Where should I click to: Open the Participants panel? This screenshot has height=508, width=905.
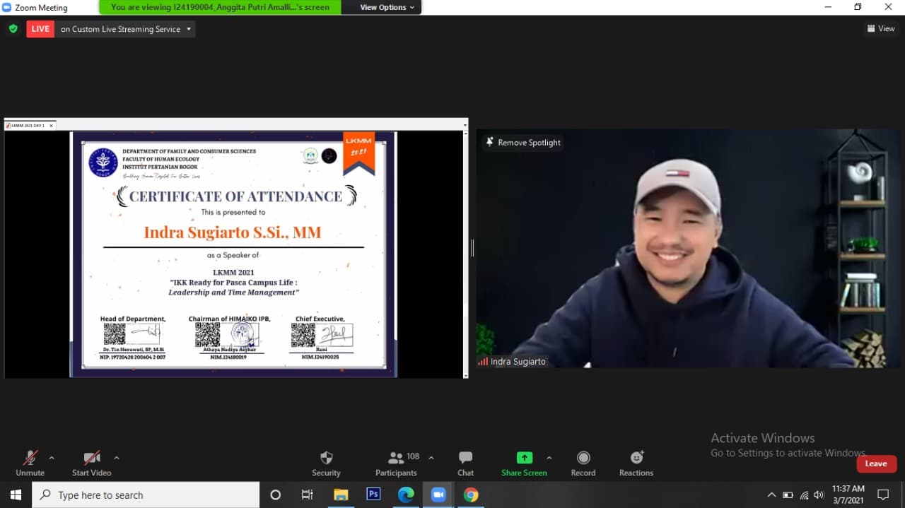[x=396, y=458]
